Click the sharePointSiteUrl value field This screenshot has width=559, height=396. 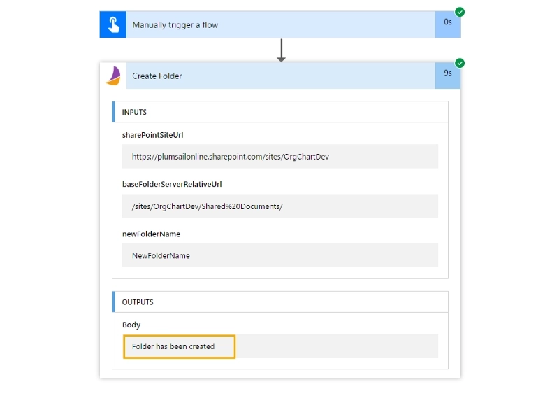[280, 157]
